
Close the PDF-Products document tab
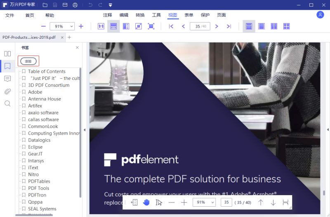point(62,37)
